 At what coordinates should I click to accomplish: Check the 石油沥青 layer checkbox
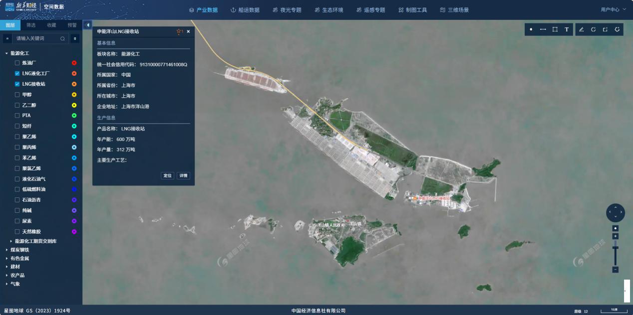[17, 200]
